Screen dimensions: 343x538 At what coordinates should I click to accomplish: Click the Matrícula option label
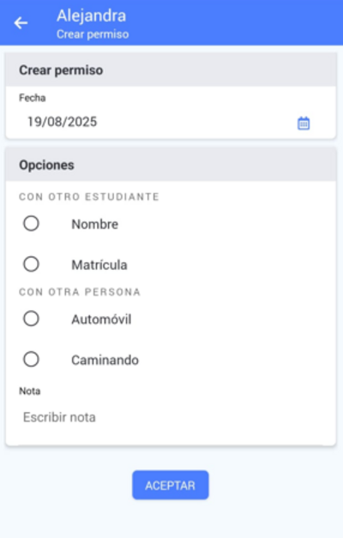coord(99,265)
